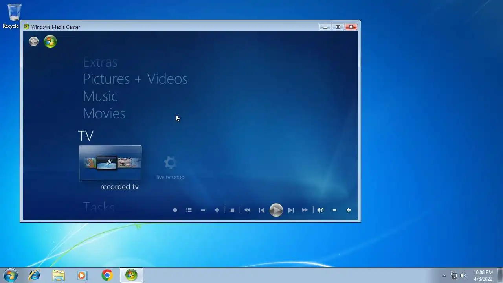Screen dimensions: 503x283
Task: Launch Google Chrome from the taskbar
Action: click(x=107, y=276)
